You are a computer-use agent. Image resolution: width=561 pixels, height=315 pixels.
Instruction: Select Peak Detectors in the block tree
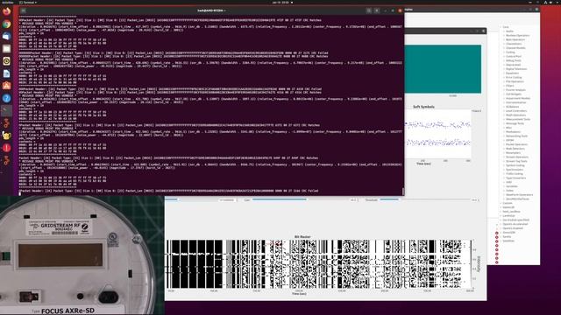(515, 149)
